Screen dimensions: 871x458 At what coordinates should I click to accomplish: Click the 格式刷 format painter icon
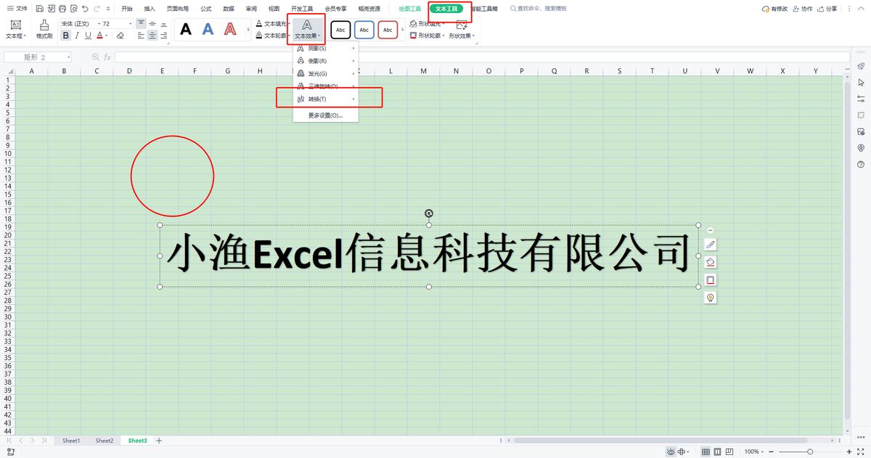[43, 29]
